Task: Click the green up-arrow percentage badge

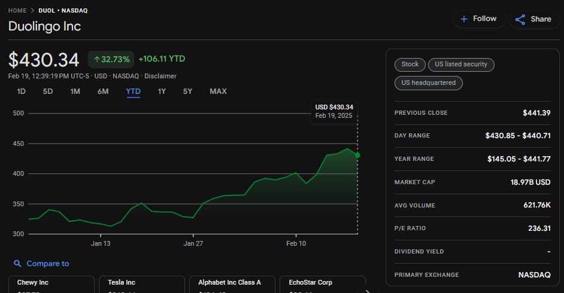Action: [x=111, y=59]
